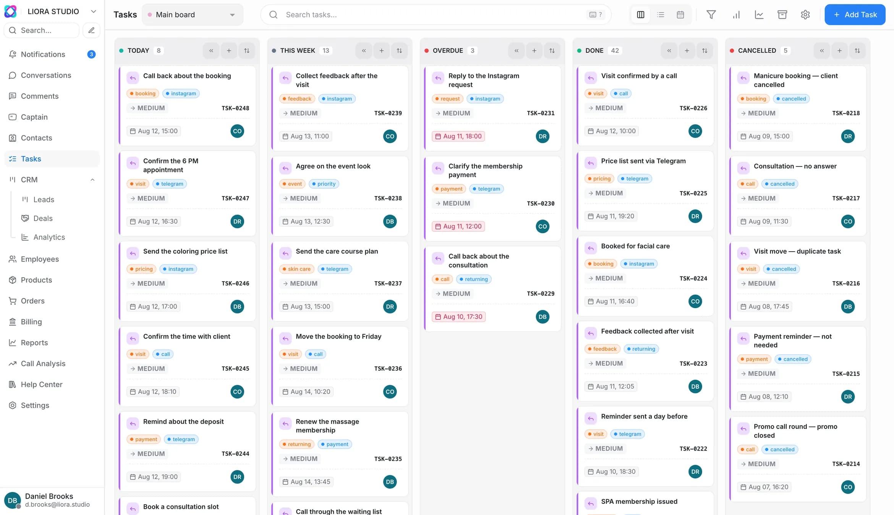
Task: Click the keyboard shortcuts hint in the search bar
Action: tap(596, 15)
